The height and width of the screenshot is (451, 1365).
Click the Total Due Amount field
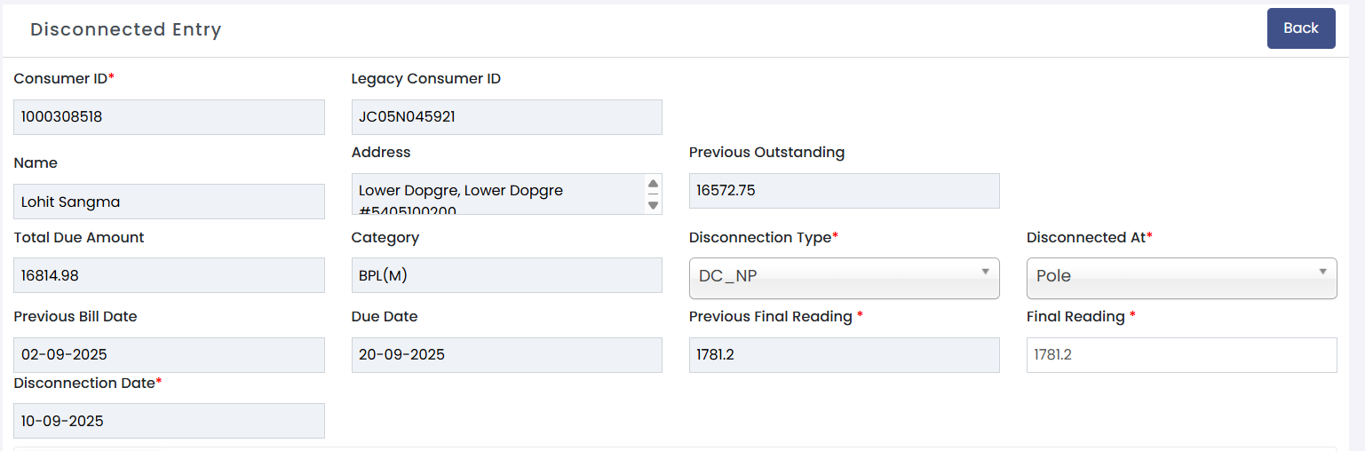tap(169, 275)
